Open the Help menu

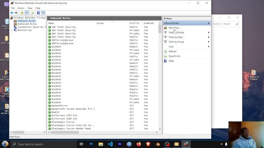click(x=38, y=8)
